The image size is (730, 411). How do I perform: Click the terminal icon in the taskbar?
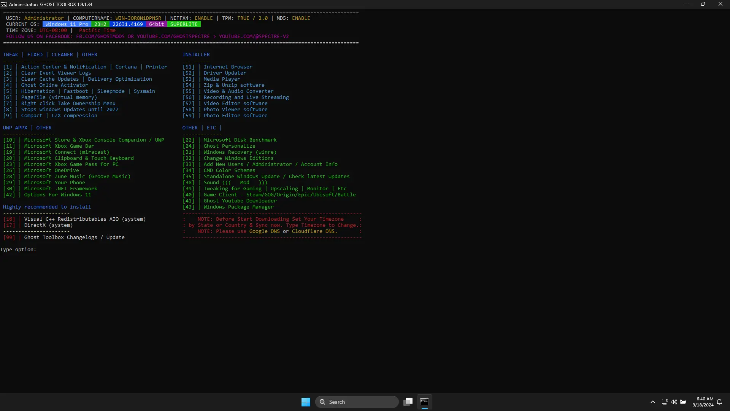point(424,402)
